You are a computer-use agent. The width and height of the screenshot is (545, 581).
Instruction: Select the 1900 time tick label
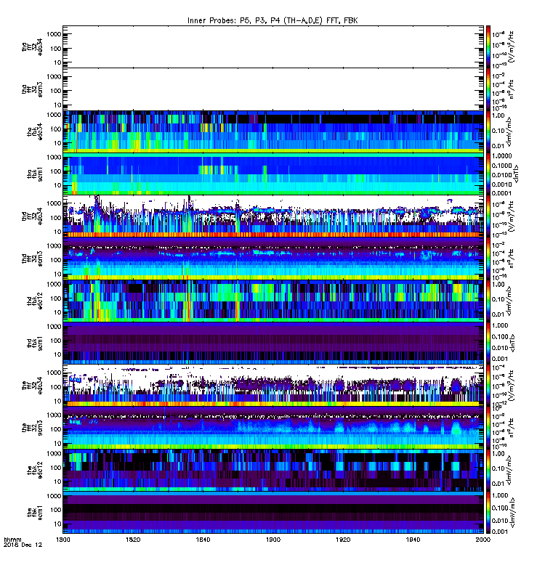pyautogui.click(x=273, y=540)
